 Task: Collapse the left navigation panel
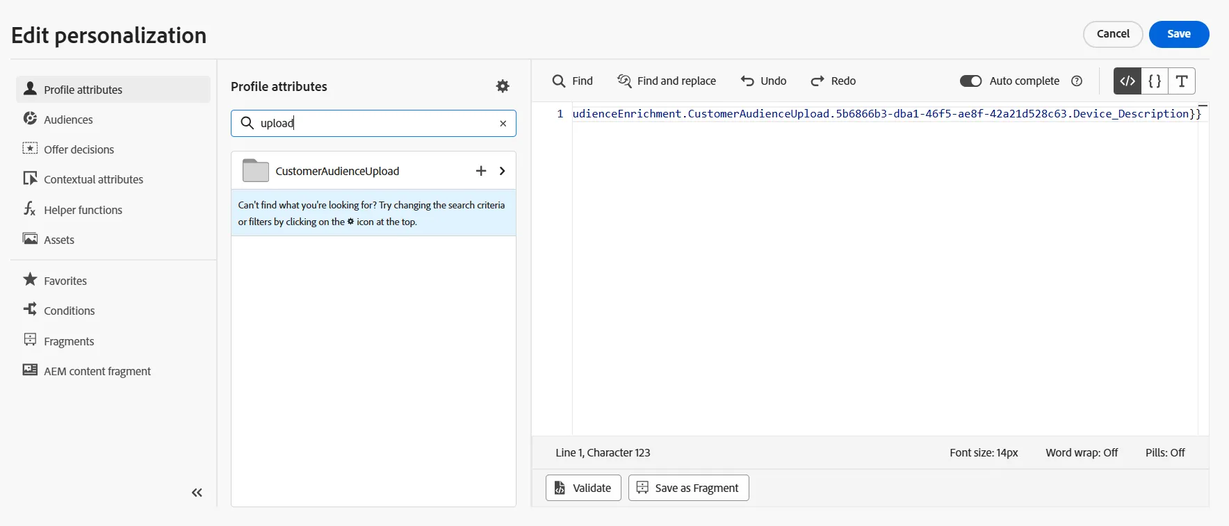(x=197, y=493)
